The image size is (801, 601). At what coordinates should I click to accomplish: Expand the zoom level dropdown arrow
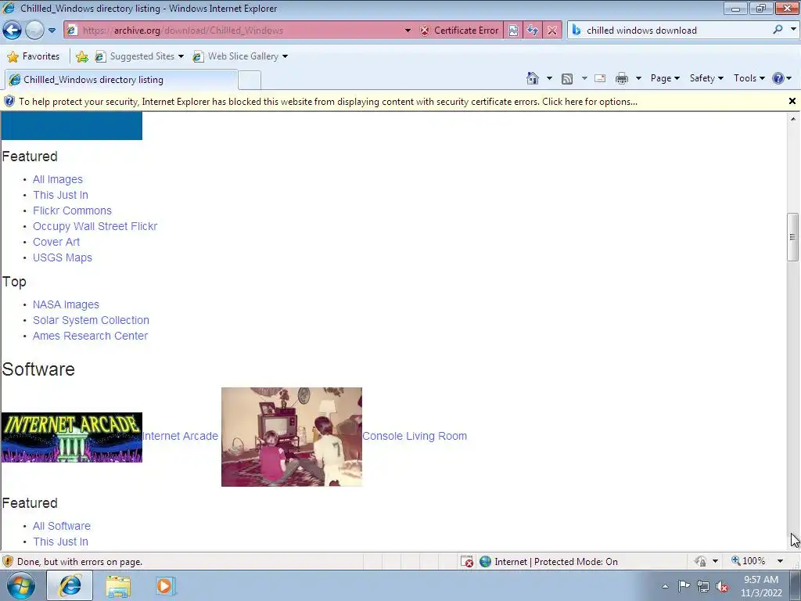click(x=780, y=561)
